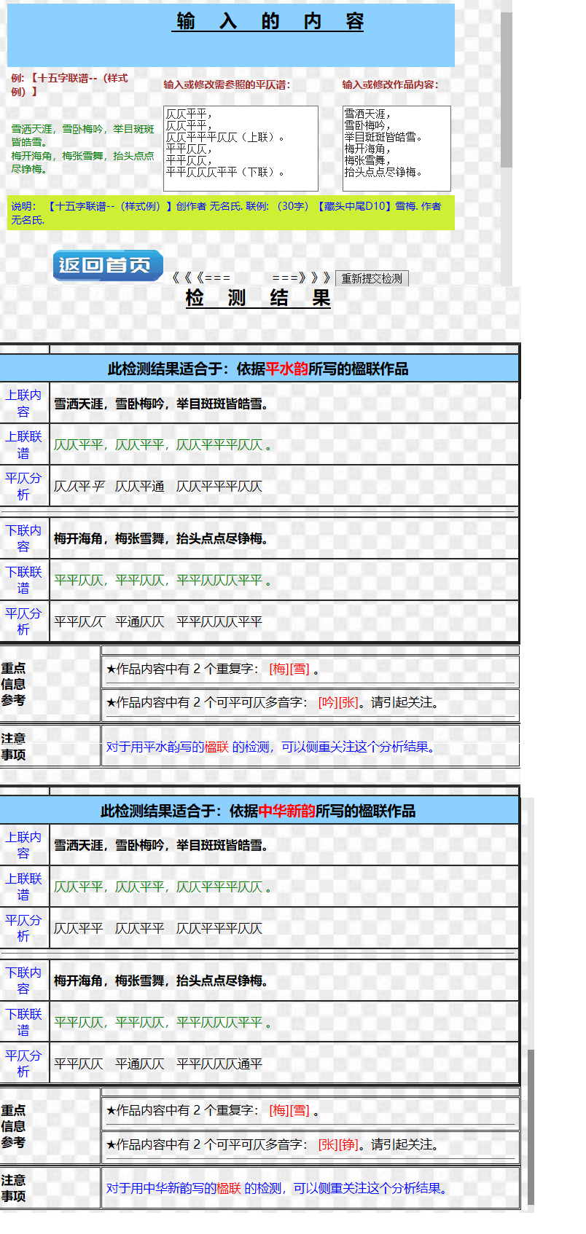Click the 说明 description in yellow-green bar
586x1234 pixels.
[226, 213]
